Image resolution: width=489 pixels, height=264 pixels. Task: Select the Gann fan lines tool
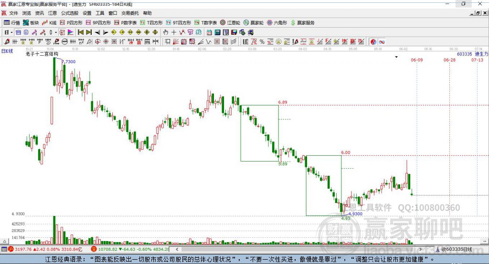(x=176, y=42)
